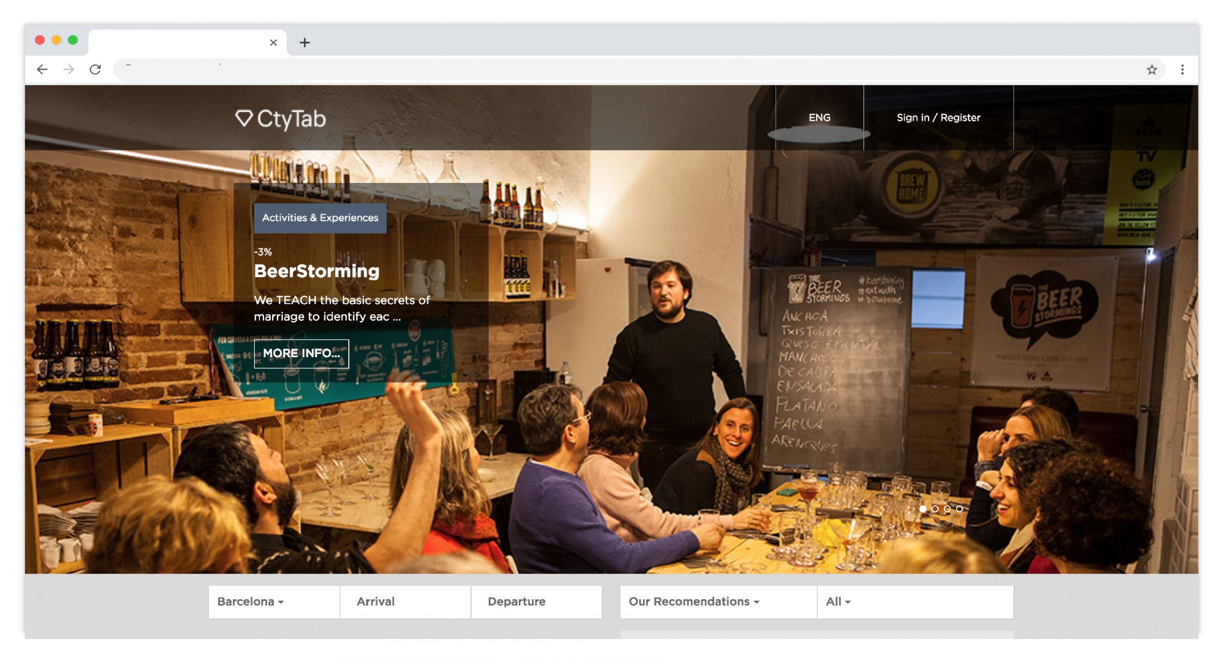Reload the page
The width and height of the screenshot is (1223, 658).
95,70
